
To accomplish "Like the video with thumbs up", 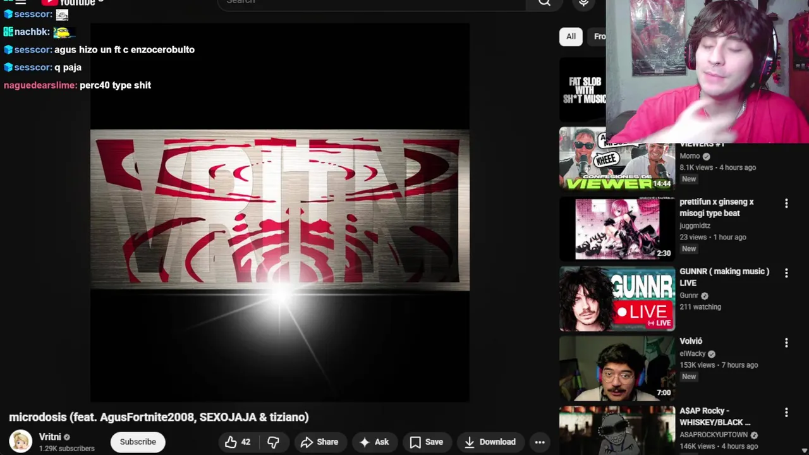I will tap(231, 442).
